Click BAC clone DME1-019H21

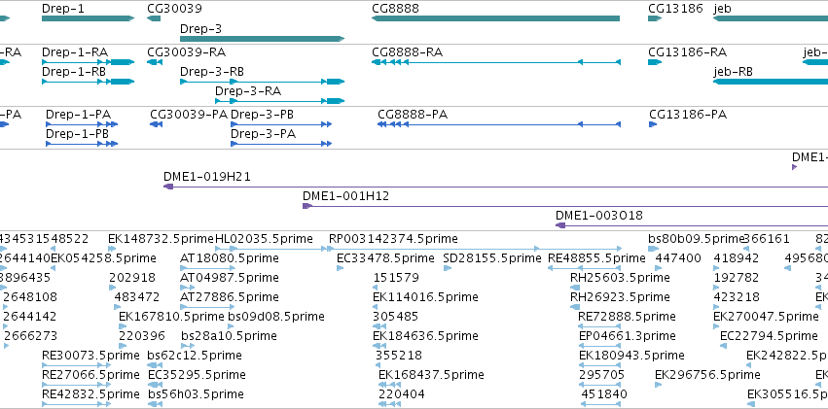tap(495, 187)
